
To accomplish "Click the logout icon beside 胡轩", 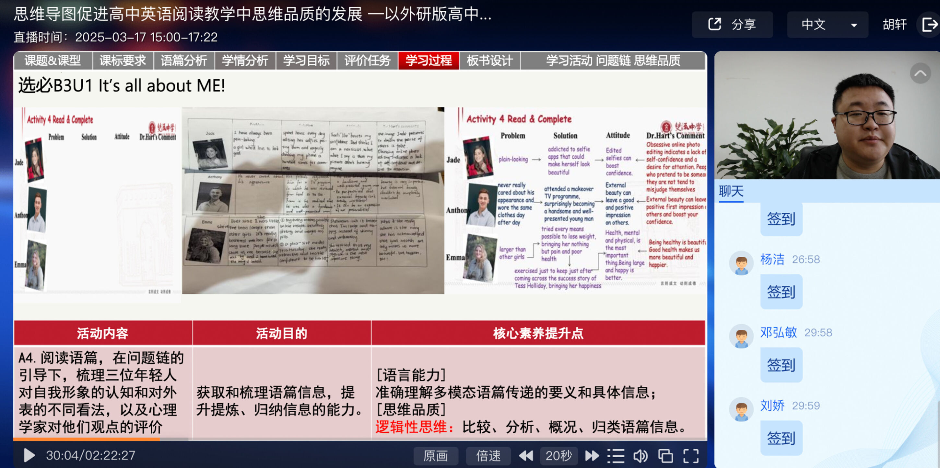I will pos(929,25).
